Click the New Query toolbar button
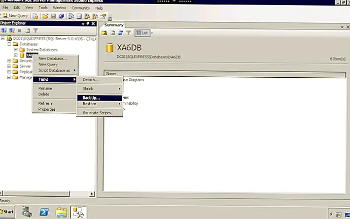 pyautogui.click(x=15, y=16)
